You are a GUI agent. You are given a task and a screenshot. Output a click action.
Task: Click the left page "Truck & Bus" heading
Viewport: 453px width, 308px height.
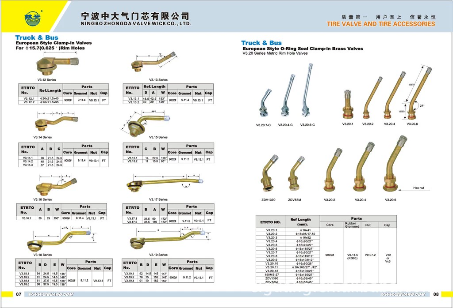37,38
